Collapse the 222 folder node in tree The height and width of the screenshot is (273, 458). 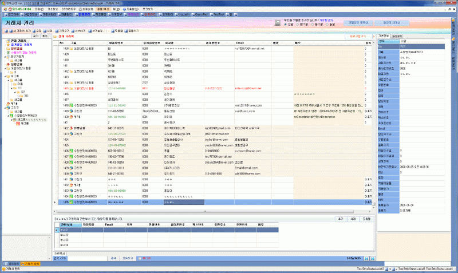point(15,92)
